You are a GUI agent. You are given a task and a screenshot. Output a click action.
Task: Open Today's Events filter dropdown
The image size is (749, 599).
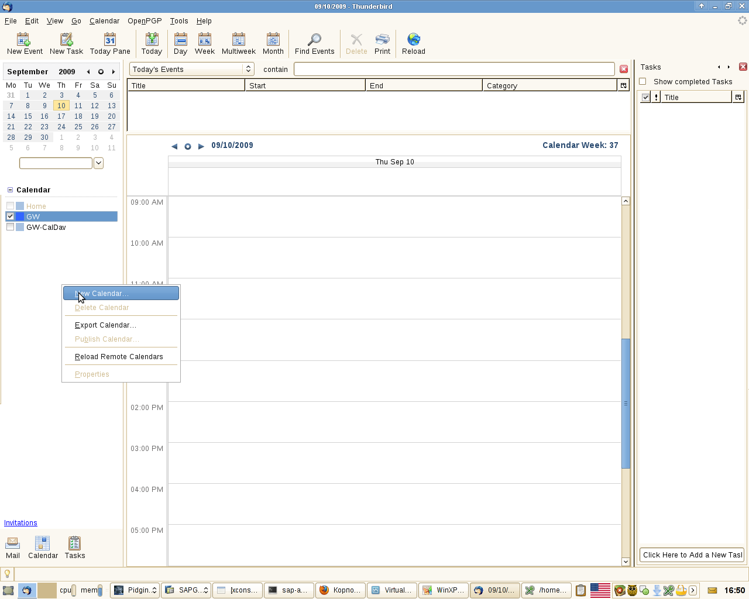(191, 69)
